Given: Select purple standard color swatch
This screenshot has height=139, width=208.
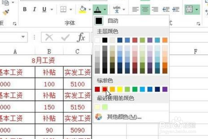Looking at the screenshot, I should pos(165,89).
